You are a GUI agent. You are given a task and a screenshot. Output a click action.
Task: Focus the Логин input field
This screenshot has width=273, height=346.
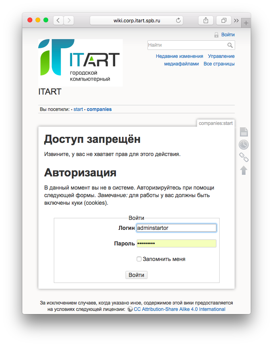(x=176, y=228)
